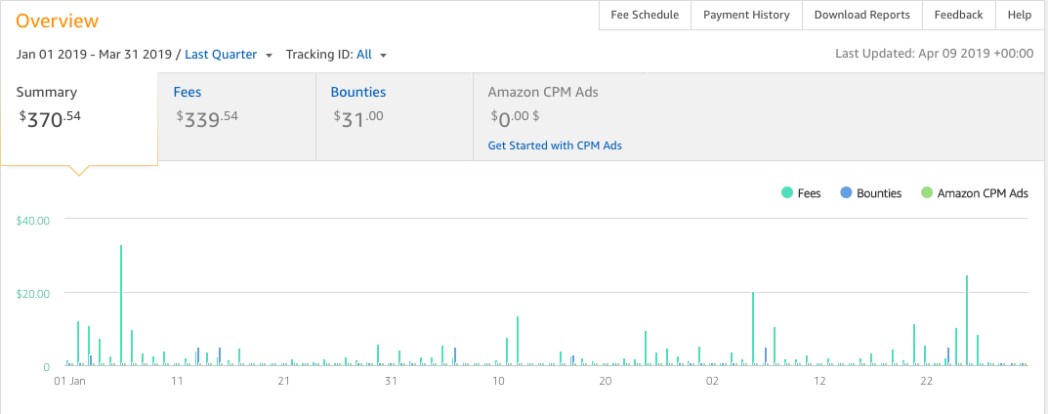The image size is (1048, 414).
Task: Open the Help page
Action: (x=1019, y=15)
